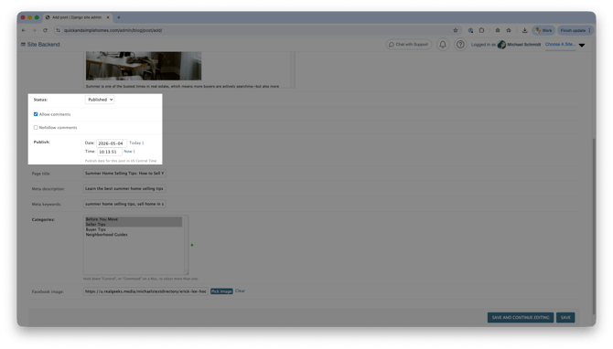Set time with the Now link
Image resolution: width=613 pixels, height=349 pixels.
click(128, 152)
